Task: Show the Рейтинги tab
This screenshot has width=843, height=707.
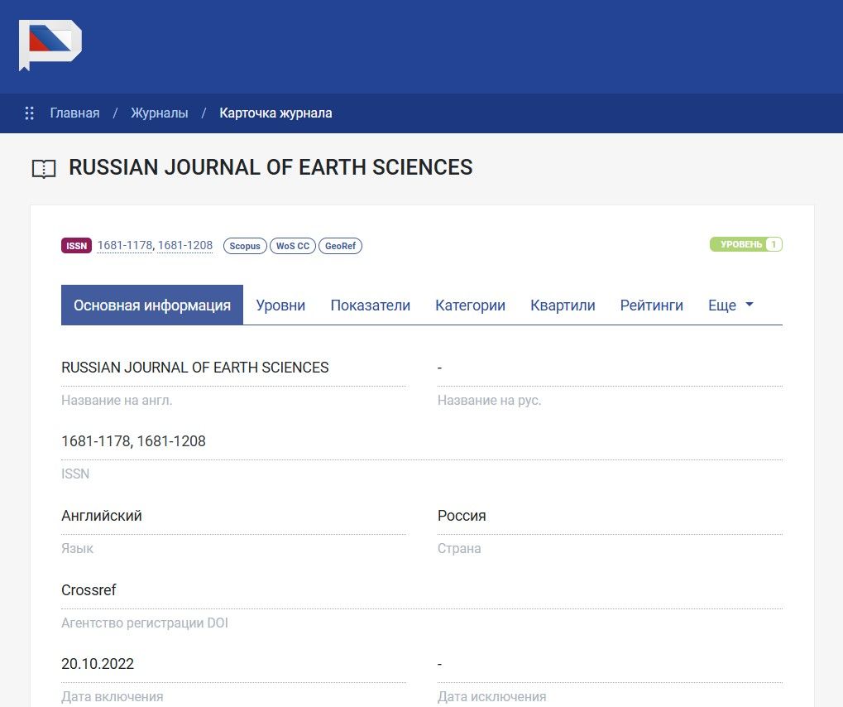Action: (651, 305)
